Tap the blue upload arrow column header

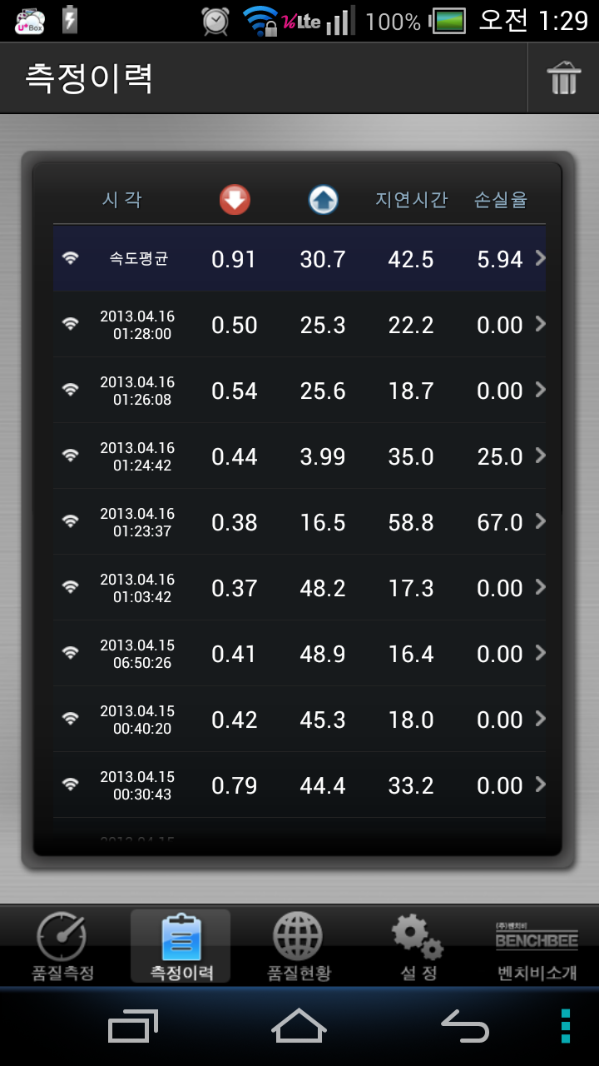tap(323, 199)
